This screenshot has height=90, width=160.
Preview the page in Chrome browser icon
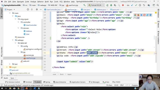click(135, 15)
